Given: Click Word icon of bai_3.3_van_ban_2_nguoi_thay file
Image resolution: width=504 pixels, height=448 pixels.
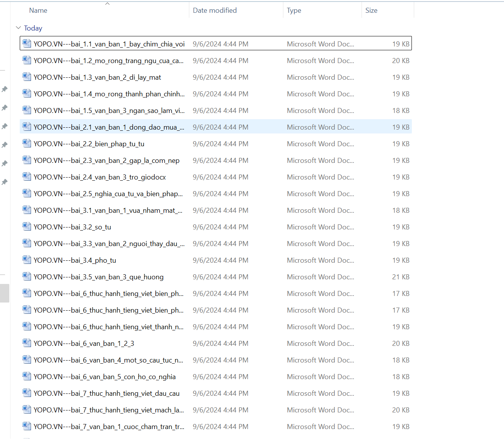Looking at the screenshot, I should [x=27, y=243].
